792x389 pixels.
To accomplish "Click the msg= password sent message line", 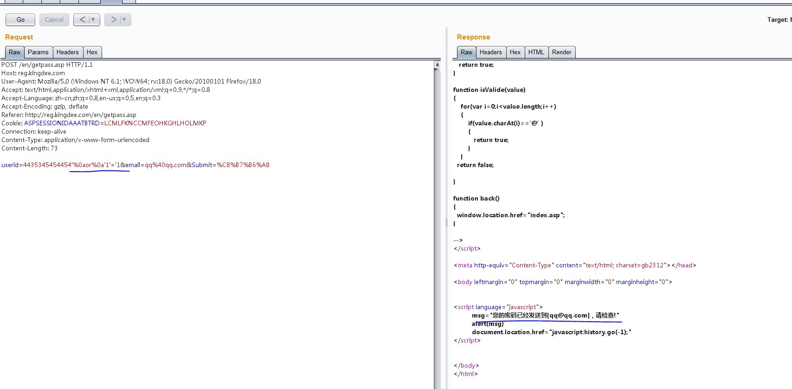I will (x=546, y=316).
